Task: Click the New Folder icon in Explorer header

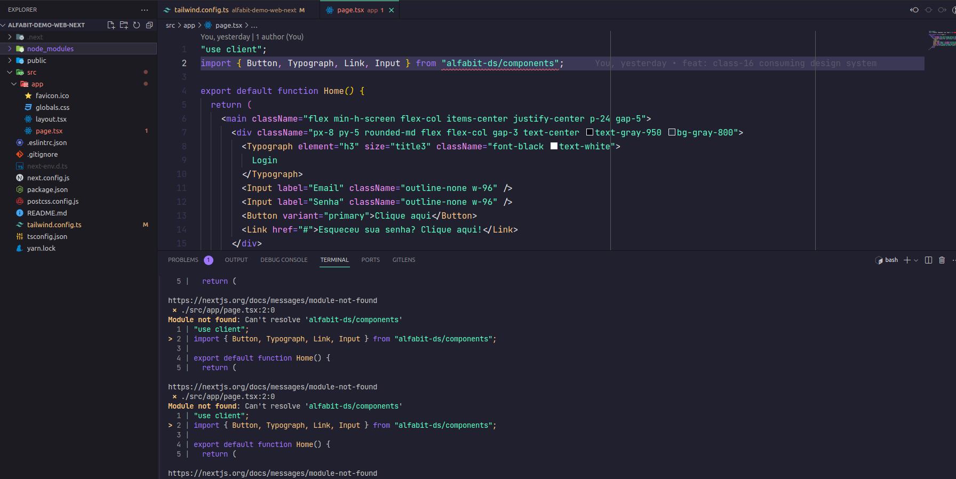Action: click(124, 25)
